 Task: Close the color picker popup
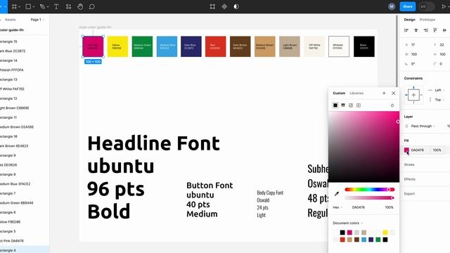click(394, 93)
